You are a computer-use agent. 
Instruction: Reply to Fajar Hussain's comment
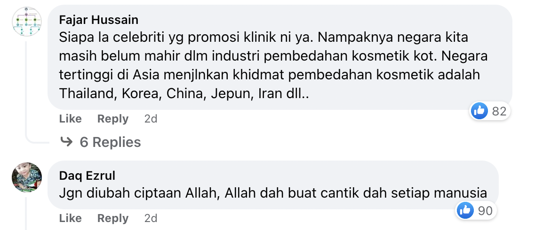click(x=113, y=119)
